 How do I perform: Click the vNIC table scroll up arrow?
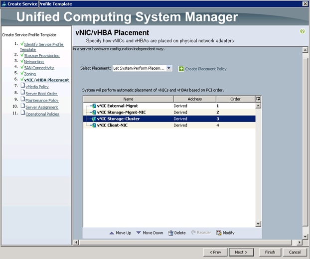point(258,106)
